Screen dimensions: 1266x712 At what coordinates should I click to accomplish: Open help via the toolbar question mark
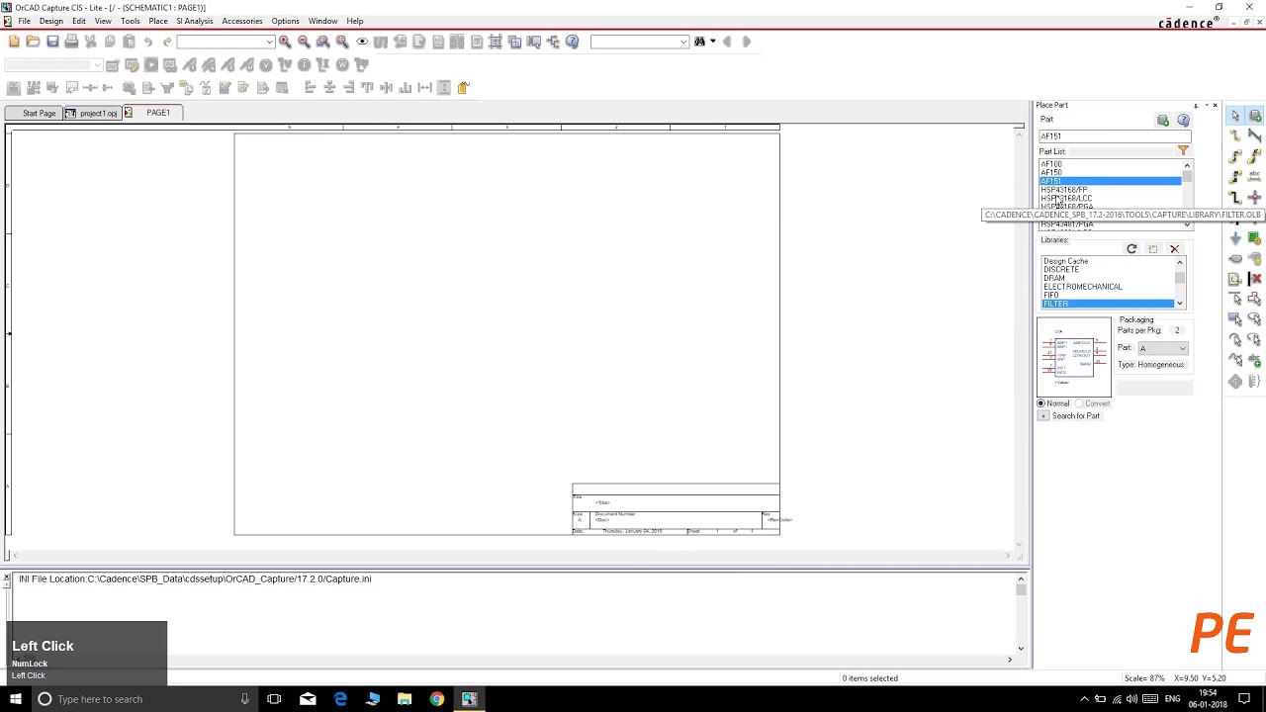point(572,42)
